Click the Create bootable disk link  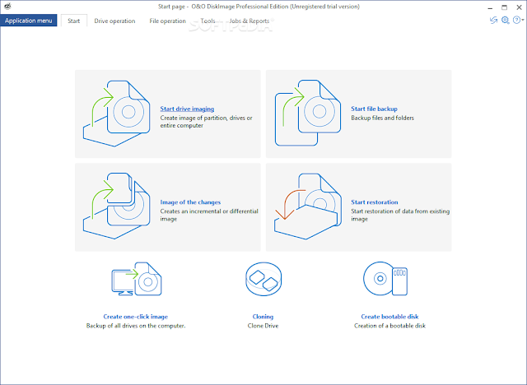395,316
